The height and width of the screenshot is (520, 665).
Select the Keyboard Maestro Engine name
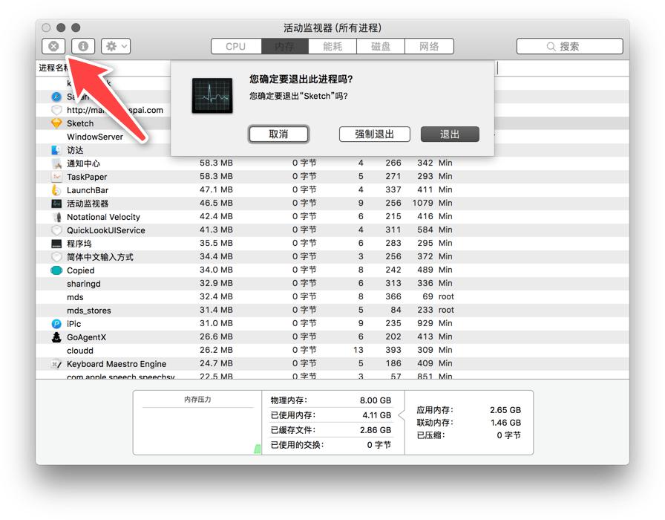coord(117,364)
